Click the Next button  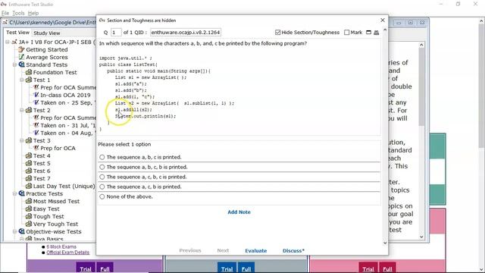[223, 250]
